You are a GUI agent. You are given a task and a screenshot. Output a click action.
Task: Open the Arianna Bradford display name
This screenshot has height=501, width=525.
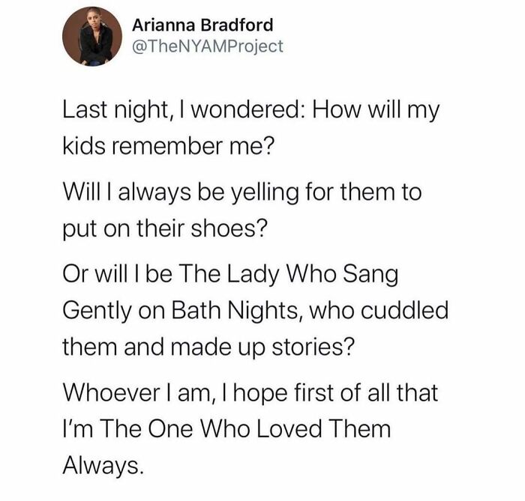[202, 24]
